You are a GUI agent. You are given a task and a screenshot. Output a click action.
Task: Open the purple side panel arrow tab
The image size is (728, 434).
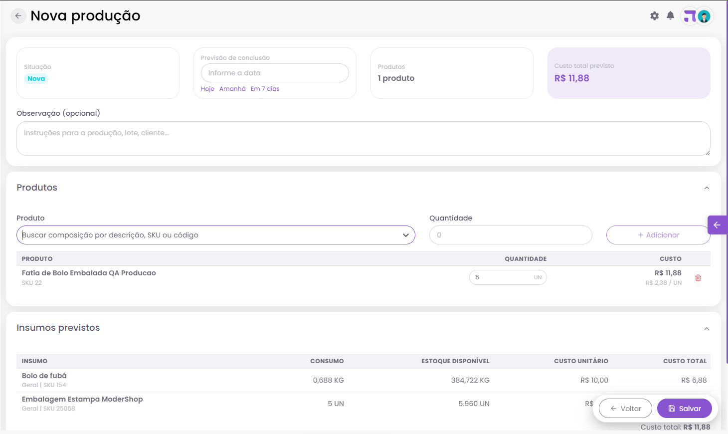(717, 225)
